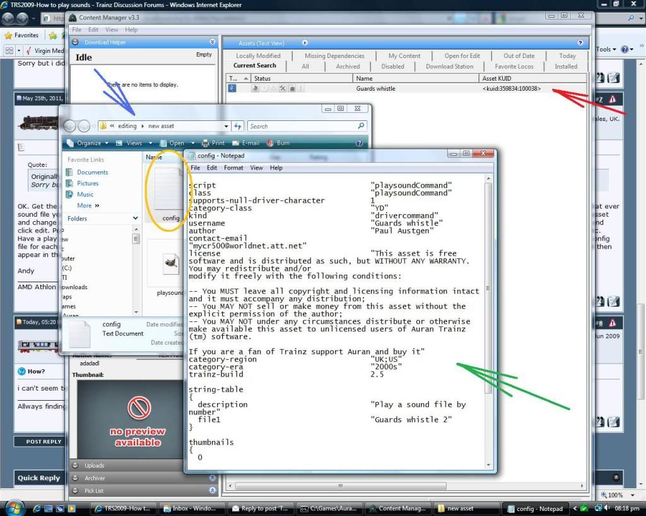The width and height of the screenshot is (646, 516).
Task: Open File menu in Notepad
Action: click(x=196, y=168)
